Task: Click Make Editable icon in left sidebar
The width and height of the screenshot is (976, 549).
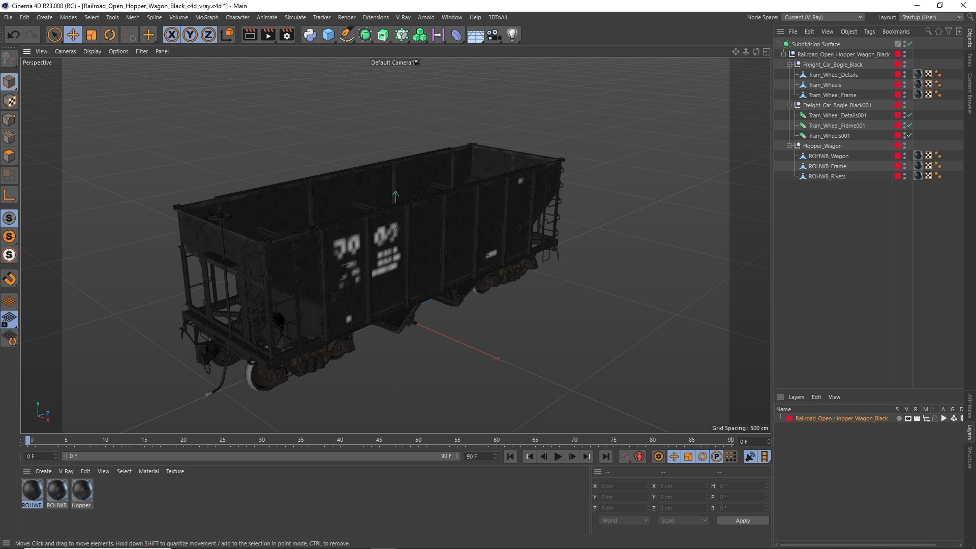Action: (9, 59)
